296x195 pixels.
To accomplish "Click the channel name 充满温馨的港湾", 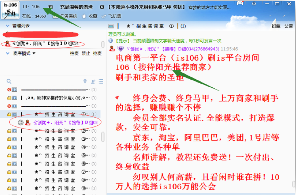I will tap(76, 7).
